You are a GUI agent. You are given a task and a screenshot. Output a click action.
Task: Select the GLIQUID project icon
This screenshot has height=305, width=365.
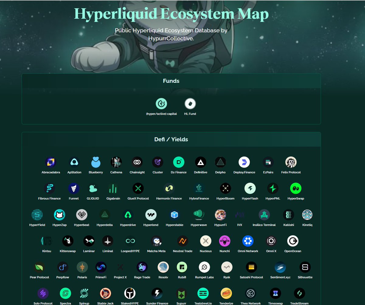click(93, 189)
